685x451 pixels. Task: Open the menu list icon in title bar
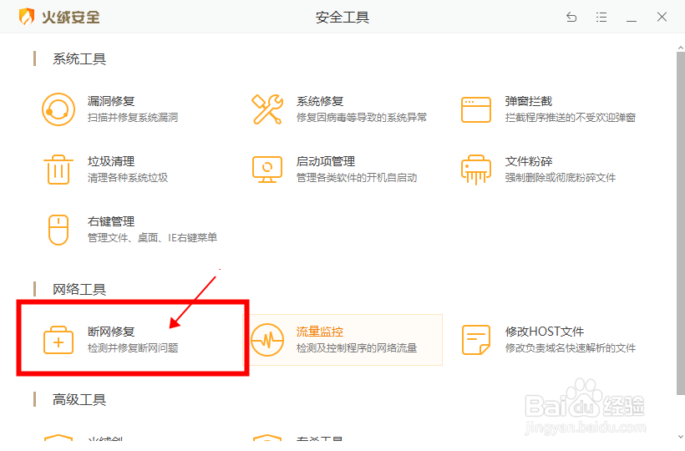click(x=601, y=17)
